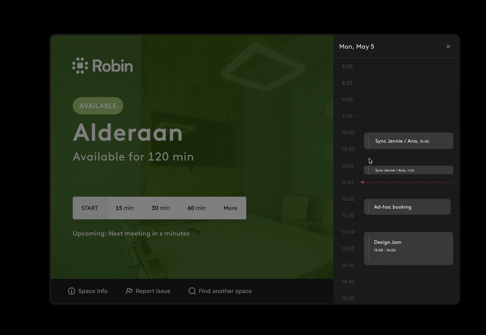This screenshot has width=486, height=335.
Task: Click the AVAILABLE status badge
Action: click(x=98, y=106)
